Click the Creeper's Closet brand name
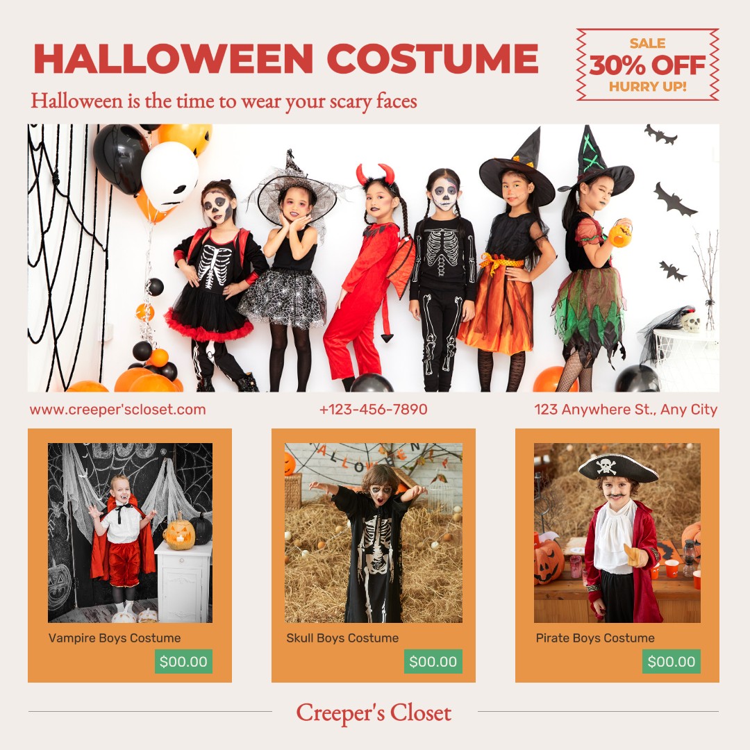Viewport: 750px width, 750px height. coord(374,712)
